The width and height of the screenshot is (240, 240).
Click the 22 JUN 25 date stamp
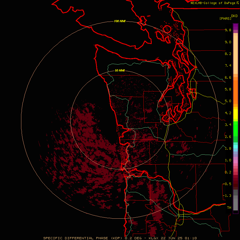pos(172,238)
